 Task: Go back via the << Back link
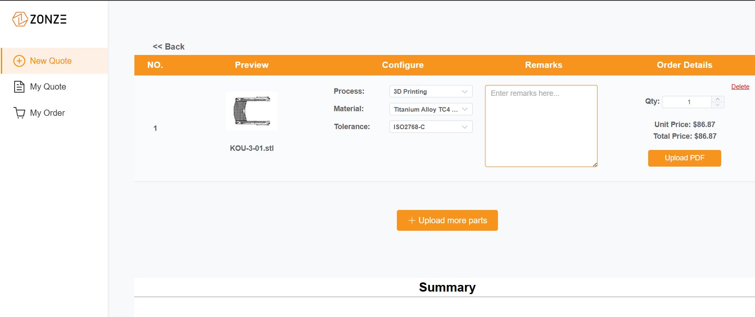tap(169, 47)
